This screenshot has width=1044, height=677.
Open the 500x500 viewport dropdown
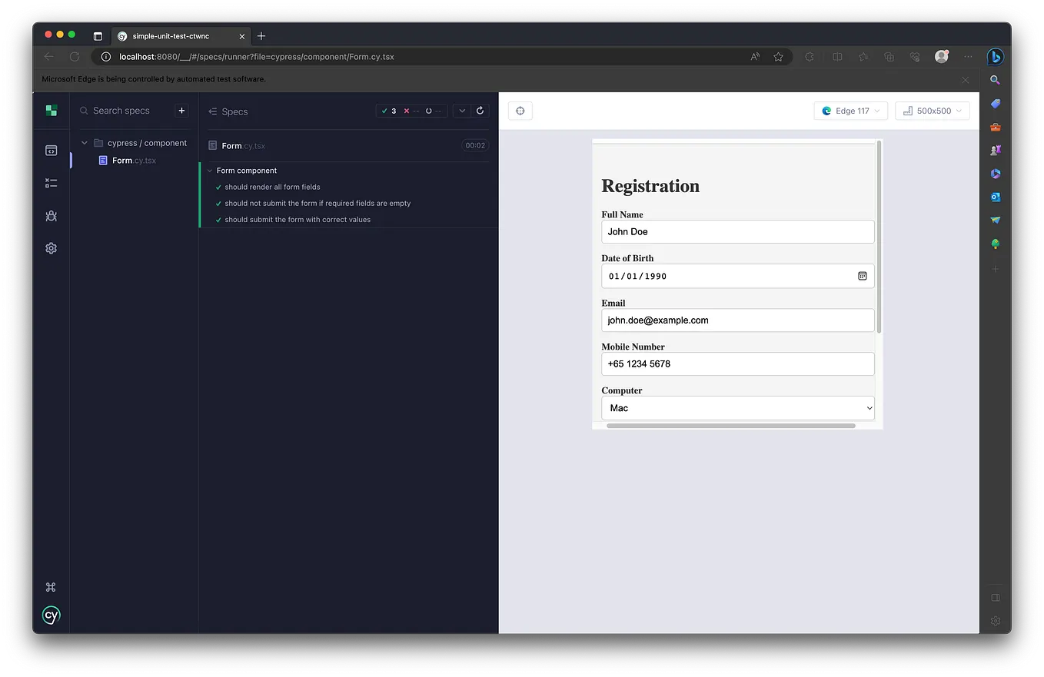pyautogui.click(x=932, y=110)
